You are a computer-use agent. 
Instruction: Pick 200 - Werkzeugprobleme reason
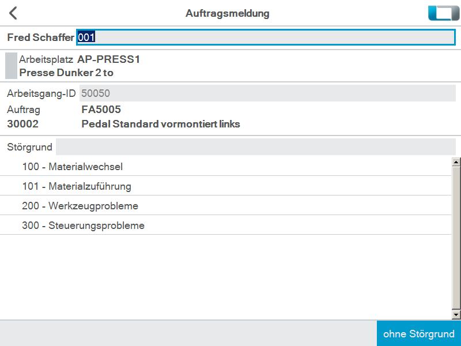pos(225,206)
